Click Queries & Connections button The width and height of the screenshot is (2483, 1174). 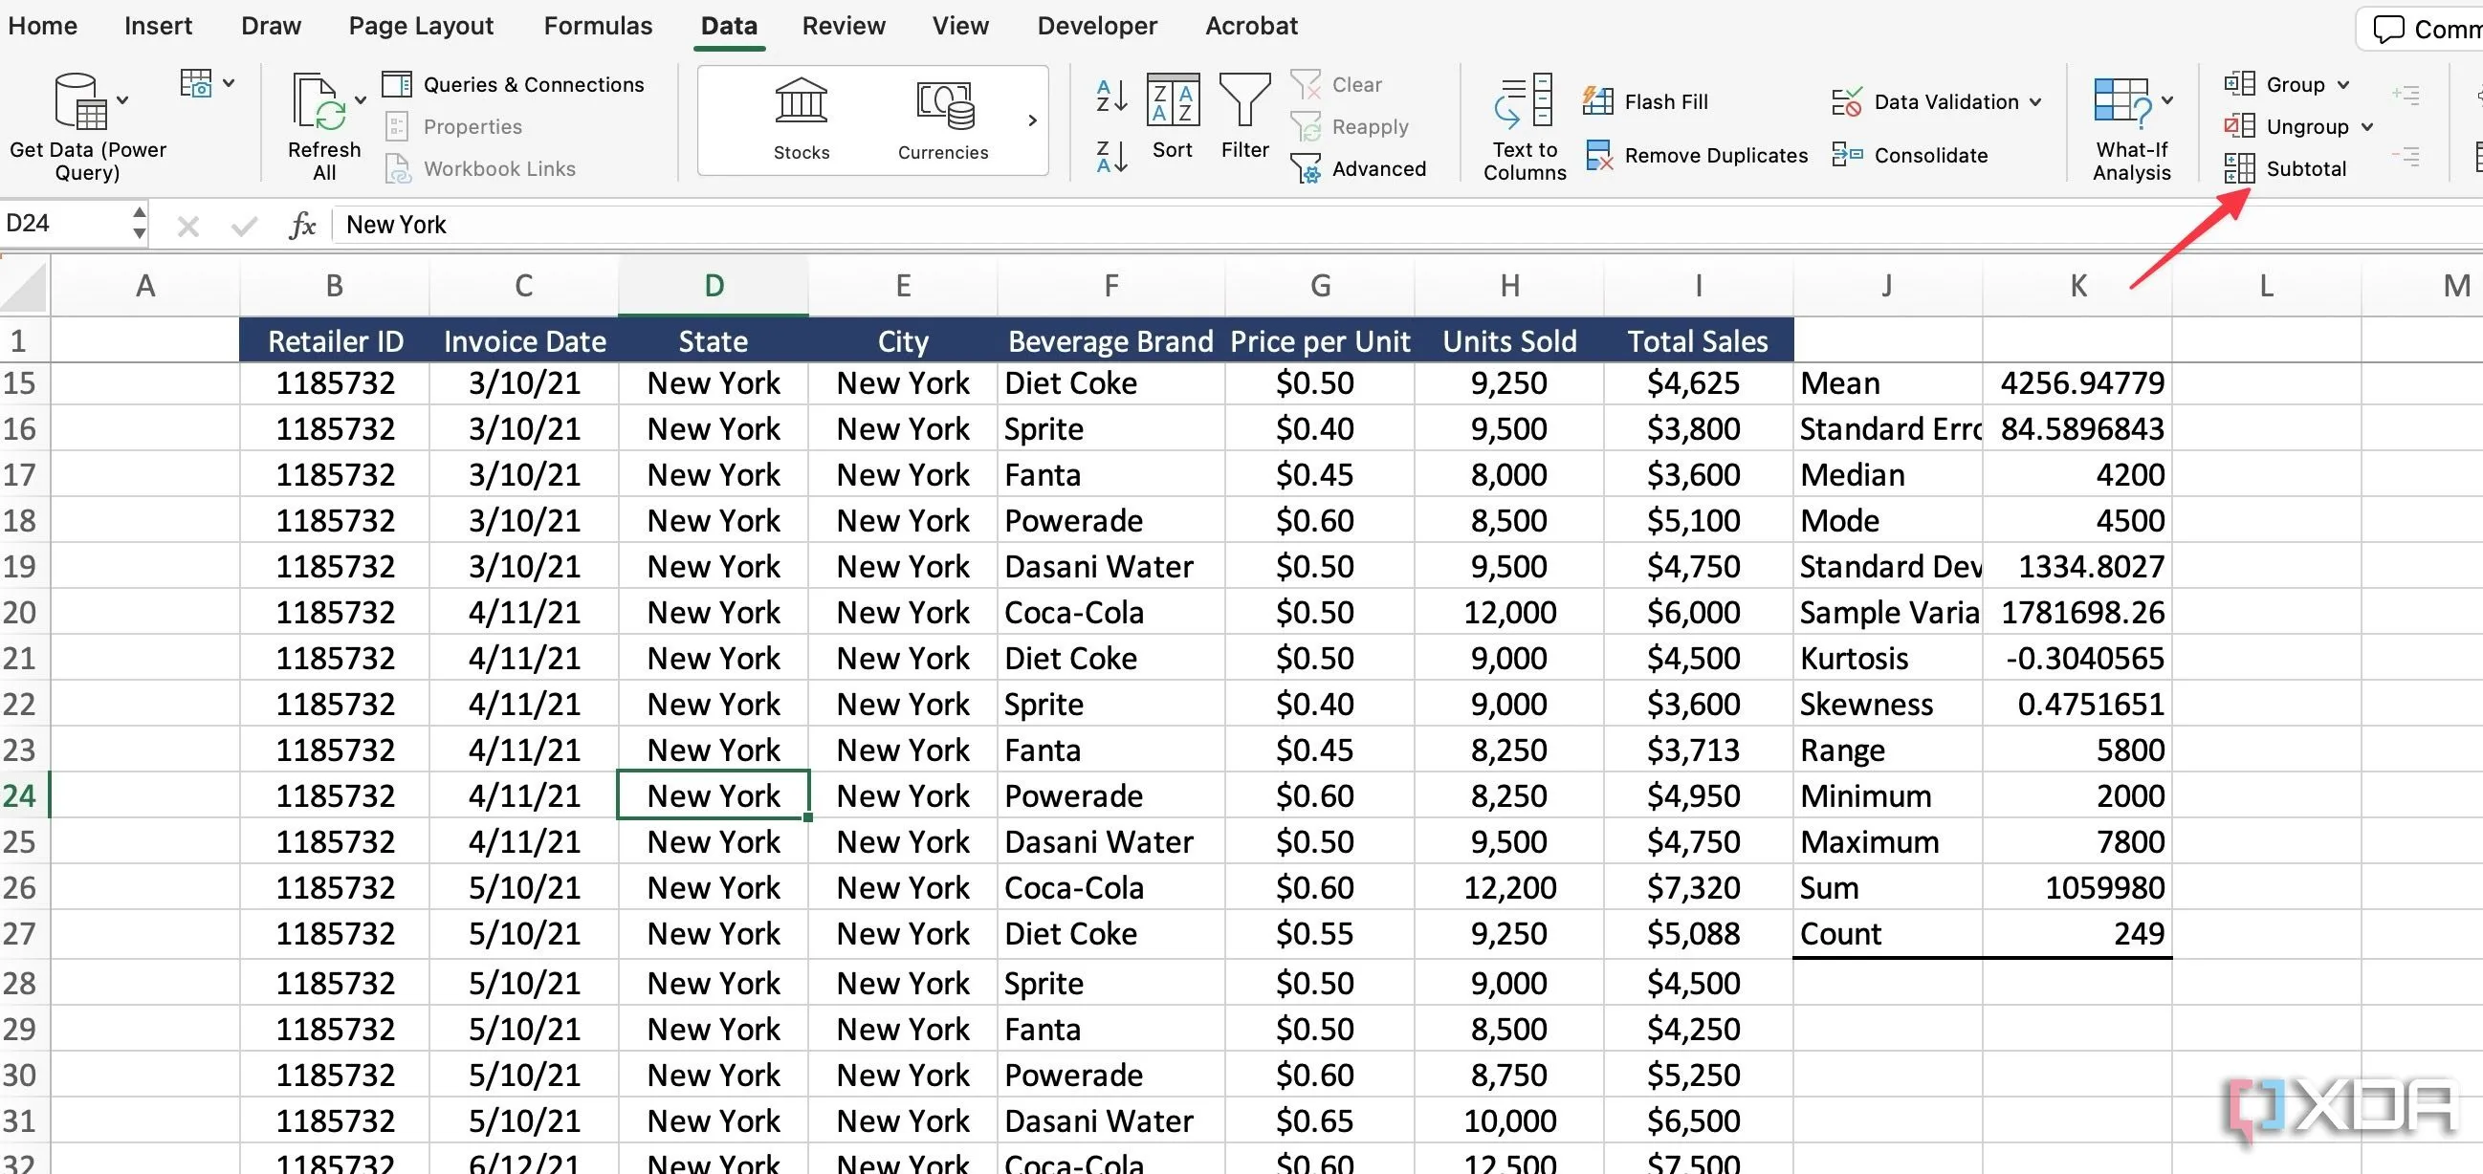(513, 85)
